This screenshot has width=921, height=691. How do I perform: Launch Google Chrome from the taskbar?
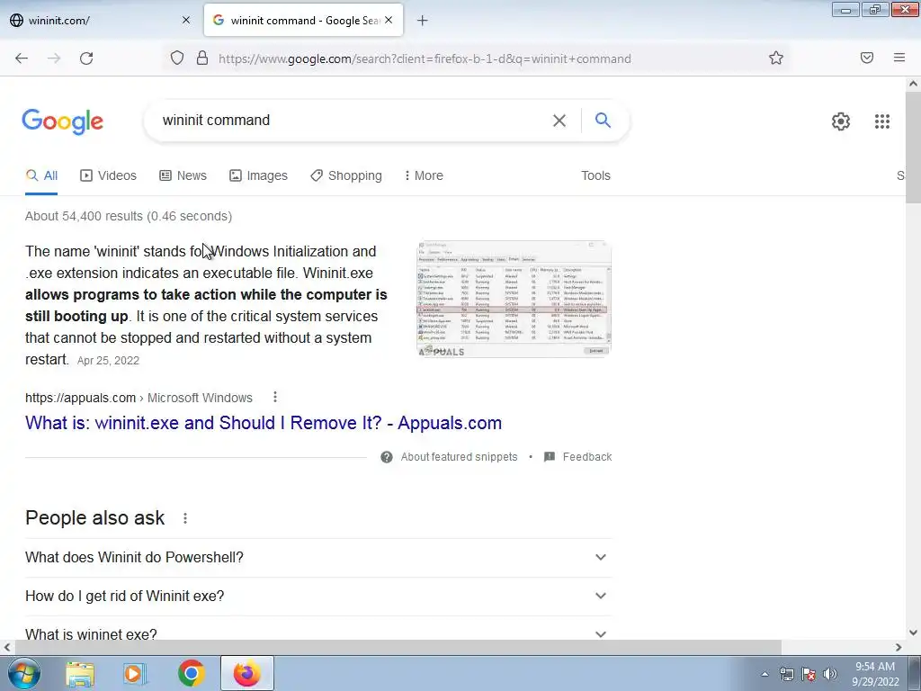pyautogui.click(x=191, y=674)
